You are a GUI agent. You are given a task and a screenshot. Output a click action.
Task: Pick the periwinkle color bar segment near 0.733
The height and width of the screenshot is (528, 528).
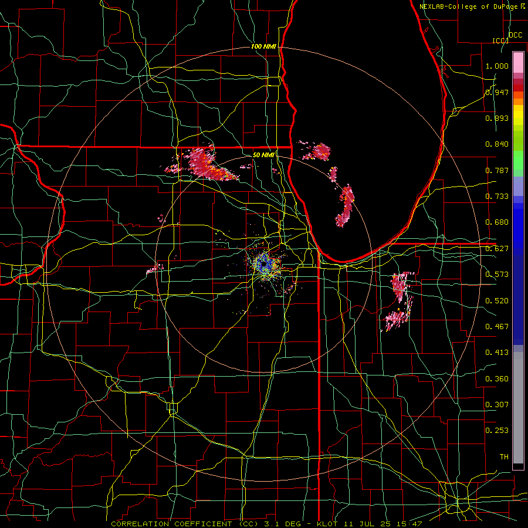(x=518, y=186)
